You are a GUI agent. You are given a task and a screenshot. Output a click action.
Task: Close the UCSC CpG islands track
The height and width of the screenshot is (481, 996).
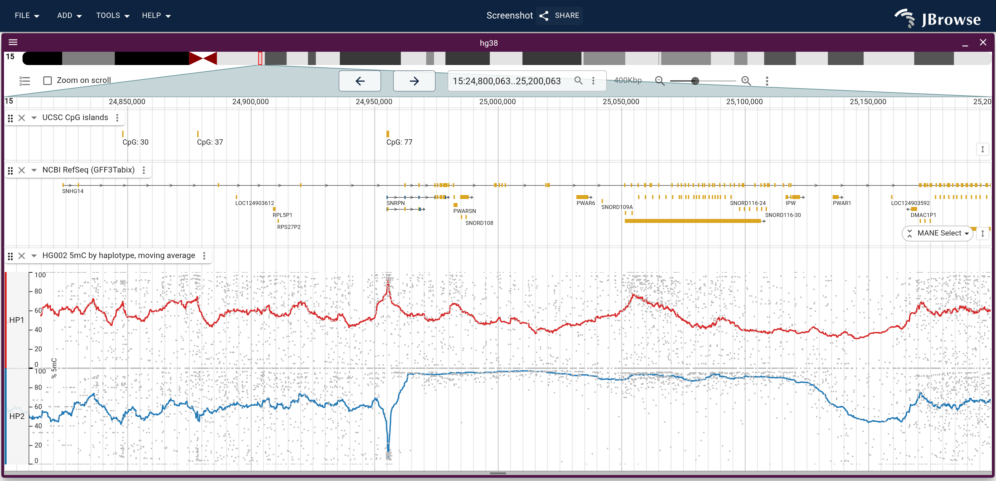tap(22, 118)
